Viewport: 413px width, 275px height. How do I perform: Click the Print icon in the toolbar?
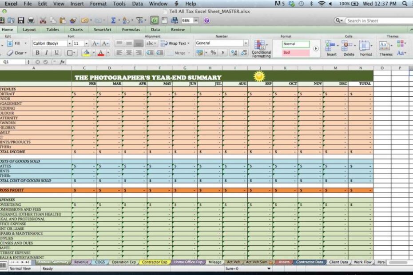(31, 20)
